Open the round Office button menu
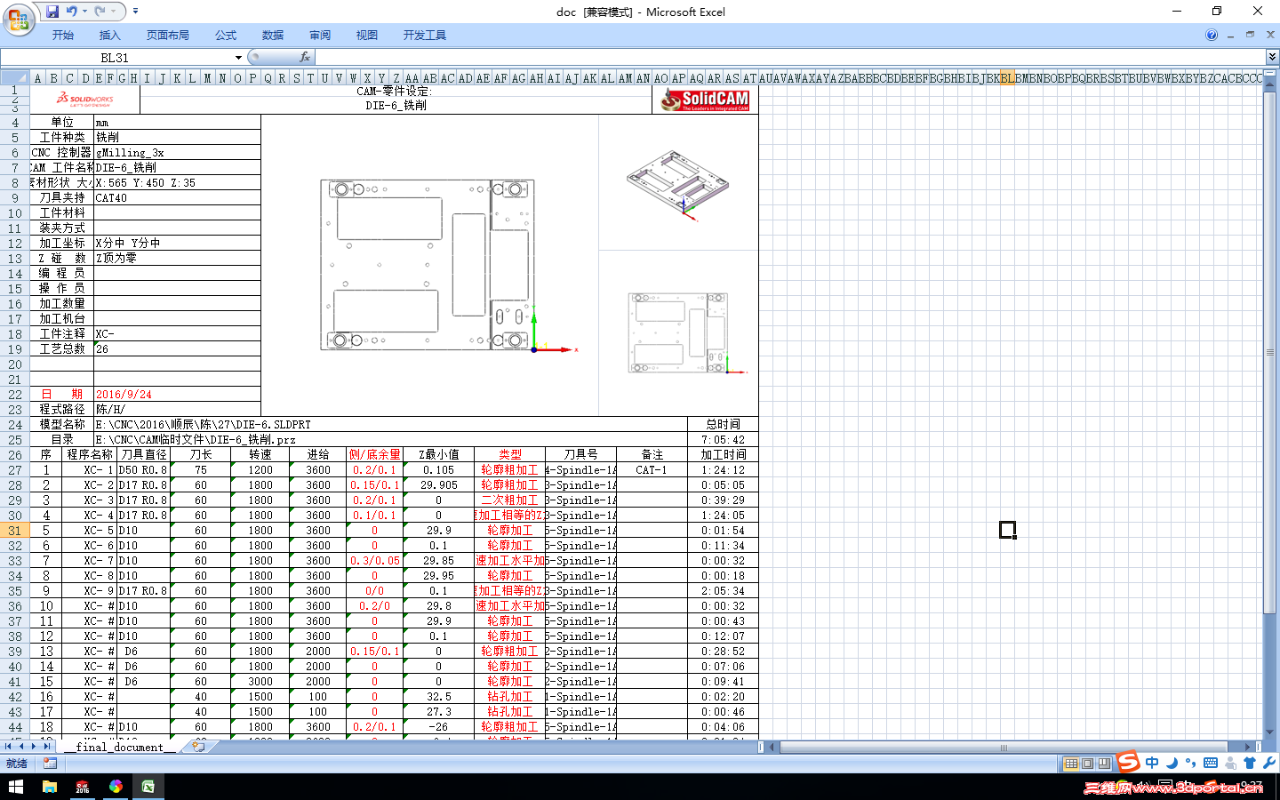 tap(18, 18)
